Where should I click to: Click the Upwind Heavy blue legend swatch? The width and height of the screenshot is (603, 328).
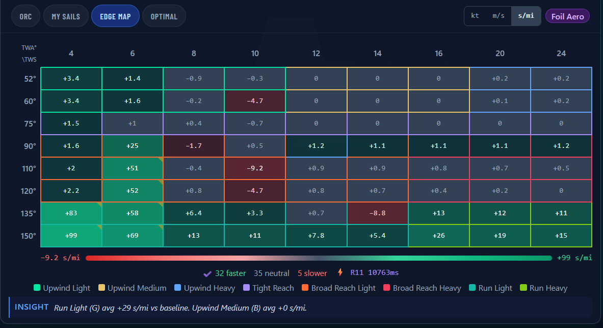[178, 288]
